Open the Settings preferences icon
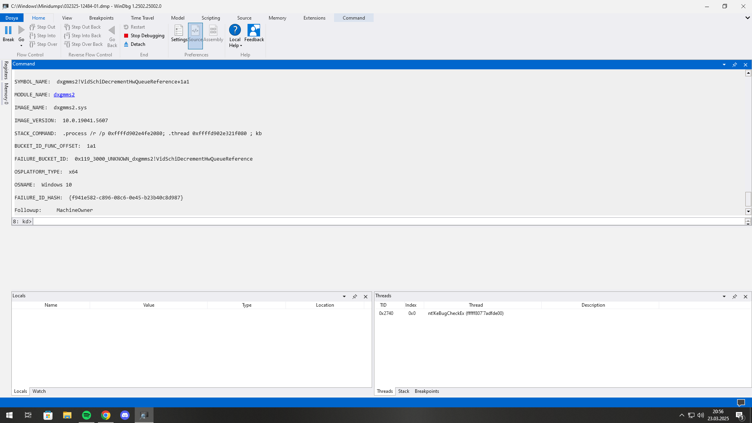The height and width of the screenshot is (423, 752). point(179,31)
